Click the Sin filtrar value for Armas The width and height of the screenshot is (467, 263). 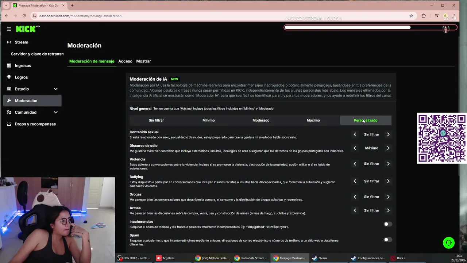371,210
